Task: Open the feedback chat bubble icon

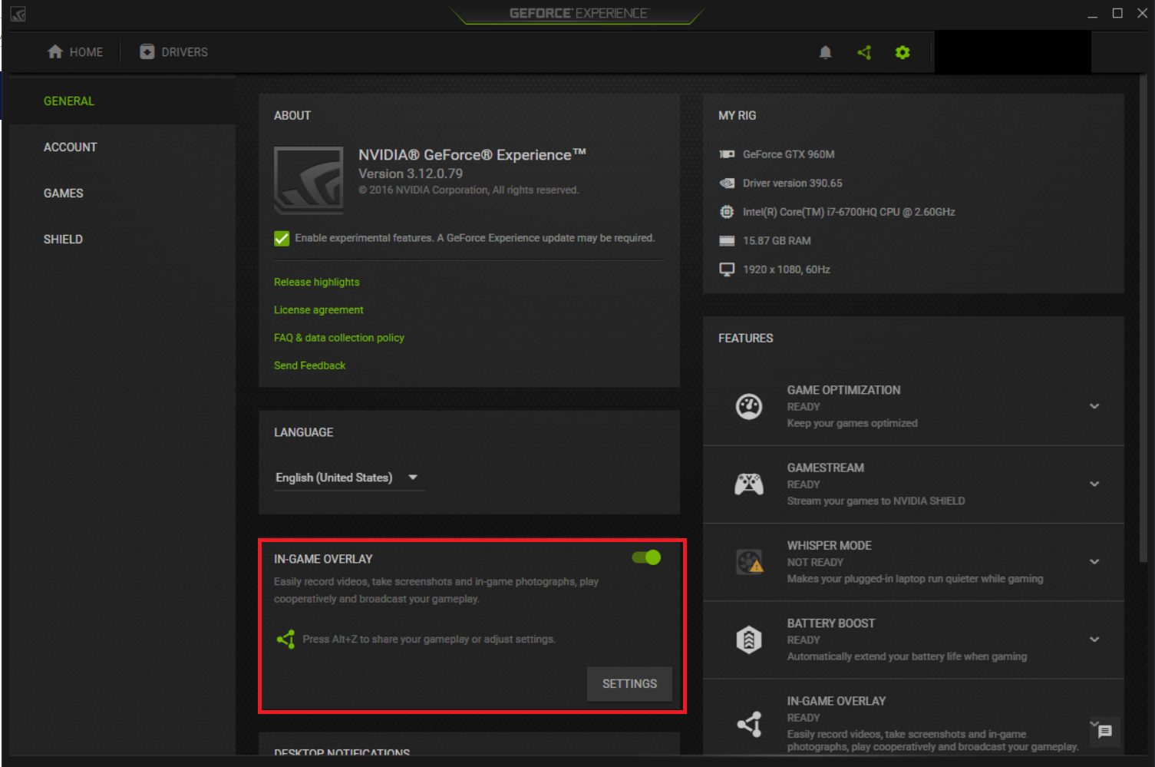Action: pyautogui.click(x=1105, y=732)
